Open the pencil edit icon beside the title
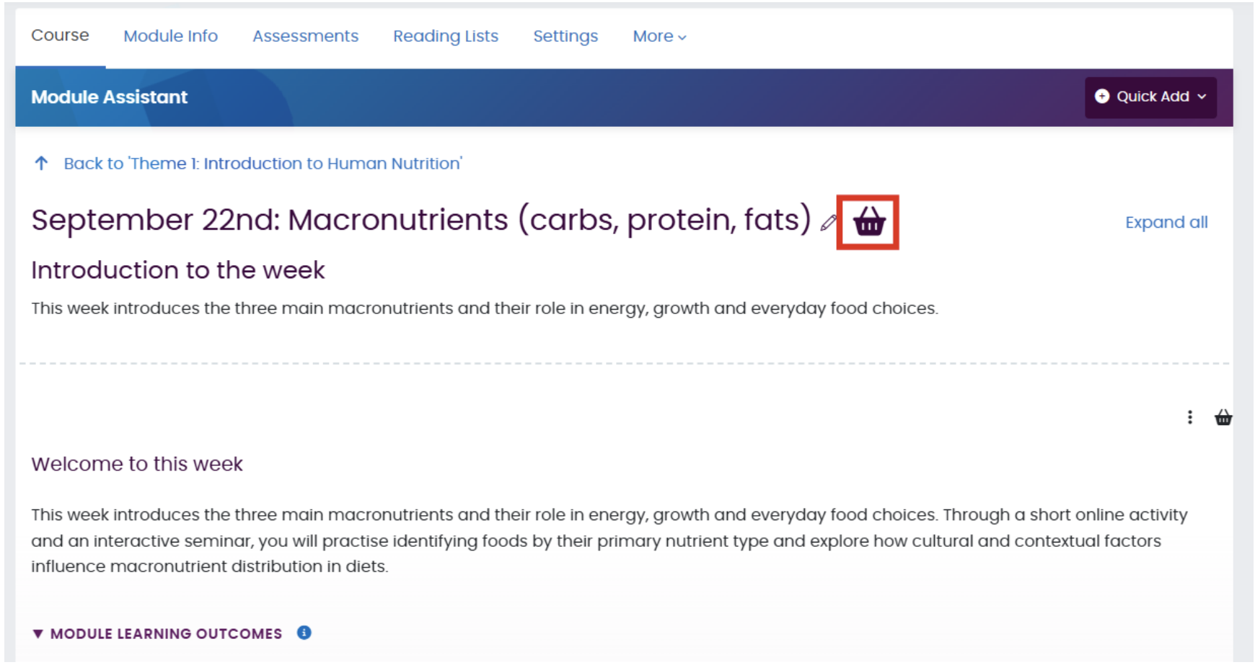Screen dimensions: 1255x670 [x=827, y=223]
